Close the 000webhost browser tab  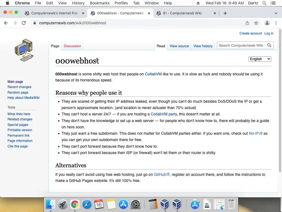[x=149, y=13]
